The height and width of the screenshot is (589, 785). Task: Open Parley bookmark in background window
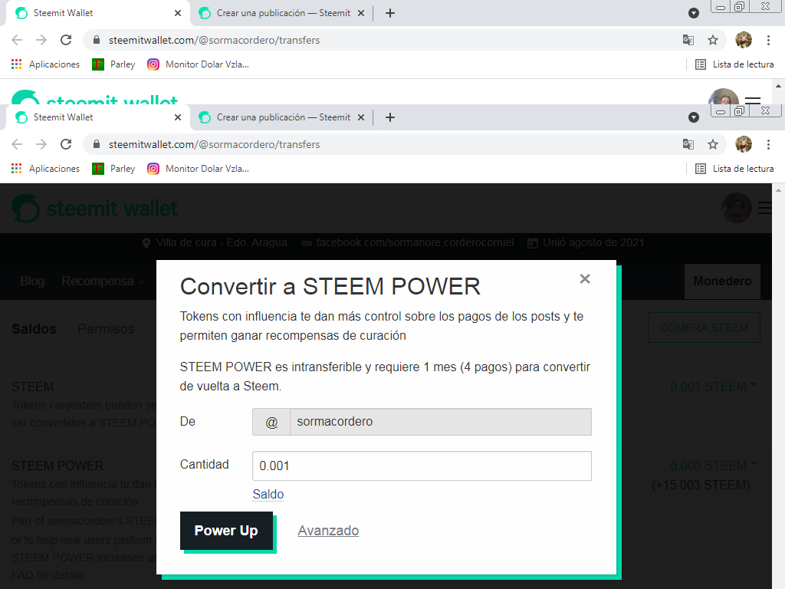click(x=113, y=64)
